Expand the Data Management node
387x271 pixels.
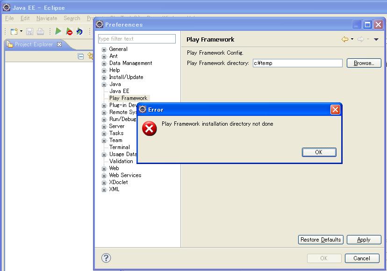tap(104, 64)
